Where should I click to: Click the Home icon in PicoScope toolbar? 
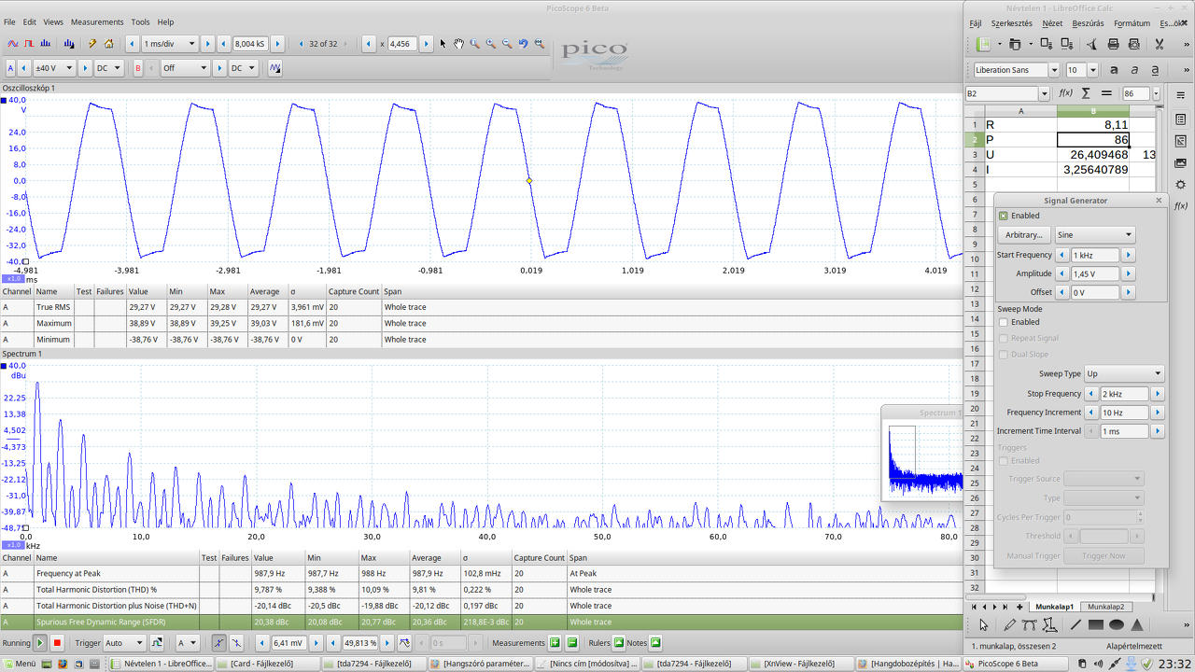(109, 44)
